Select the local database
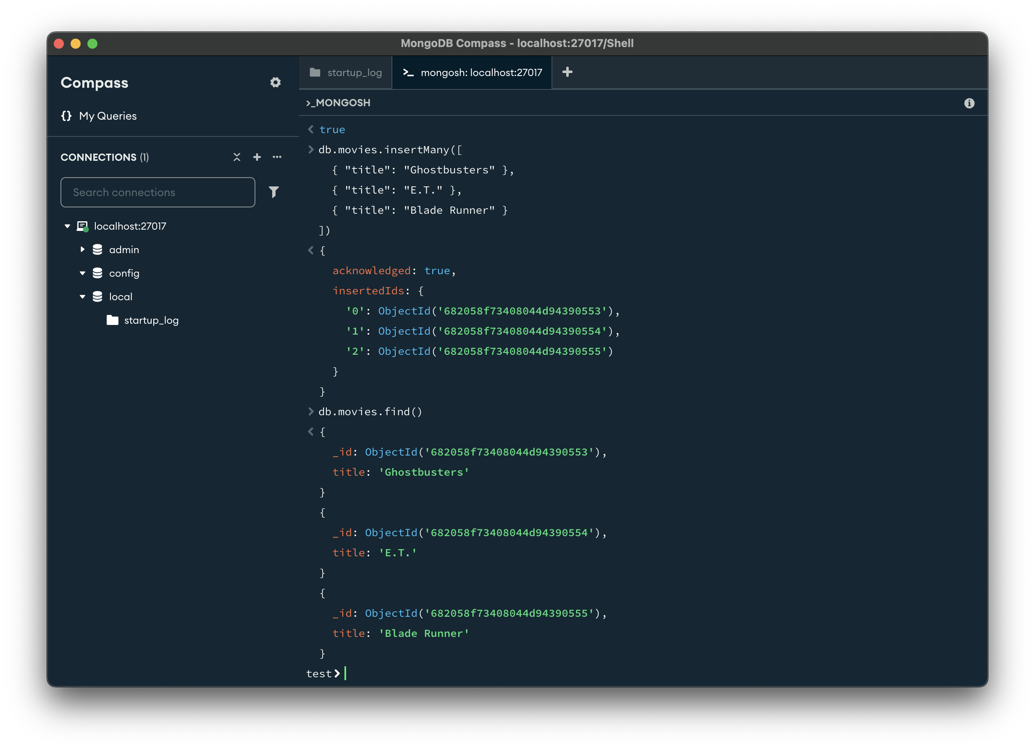 click(121, 296)
